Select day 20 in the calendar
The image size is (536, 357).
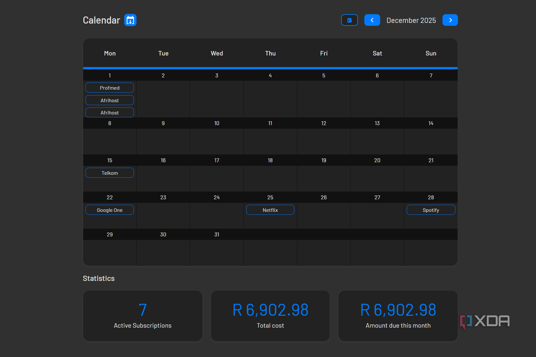(377, 161)
